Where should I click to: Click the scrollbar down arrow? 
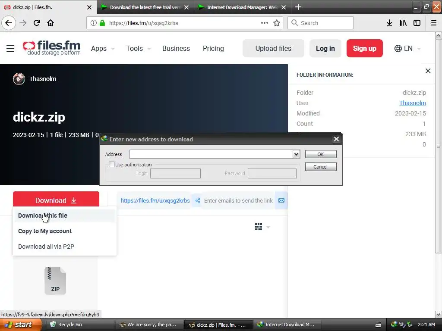click(x=439, y=314)
